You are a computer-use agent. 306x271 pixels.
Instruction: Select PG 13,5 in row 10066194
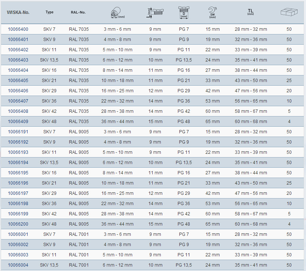[184, 163]
